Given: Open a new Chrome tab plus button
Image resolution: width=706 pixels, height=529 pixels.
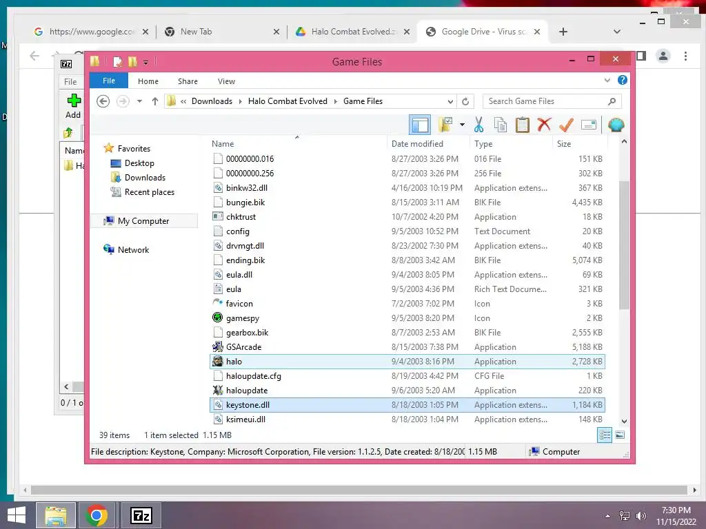Looking at the screenshot, I should coord(563,32).
